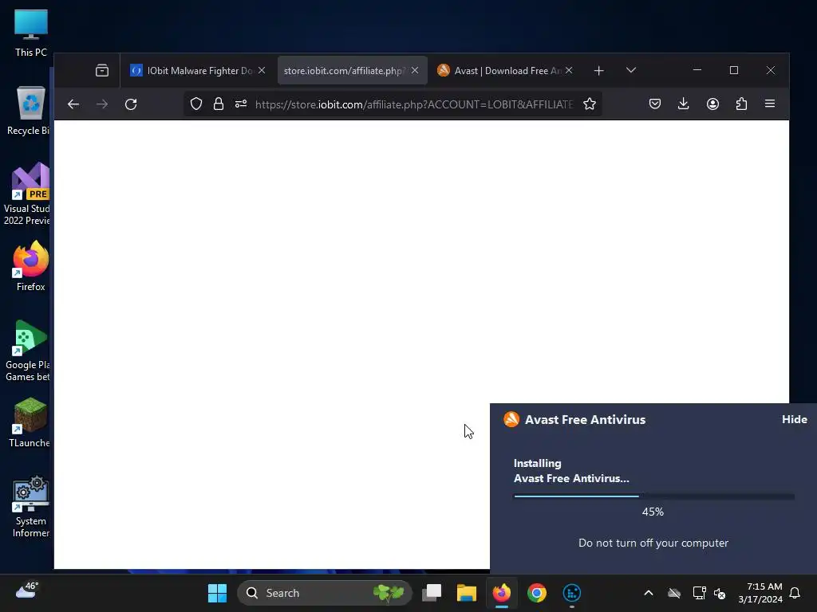Go back one page in Firefox
The height and width of the screenshot is (612, 817).
coord(73,104)
